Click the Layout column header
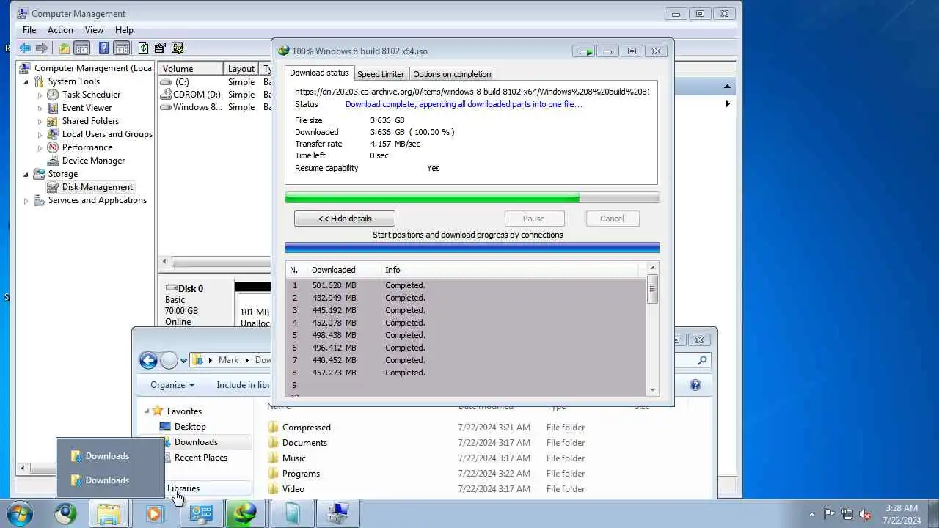 pos(241,69)
